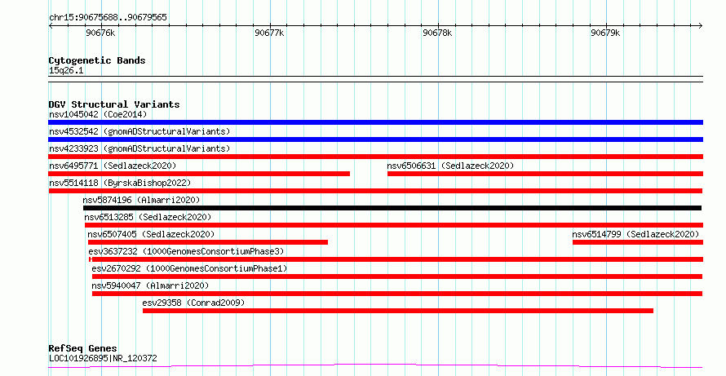Image resolution: width=726 pixels, height=376 pixels.
Task: Click the red bar under esv3637232
Action: click(396, 259)
